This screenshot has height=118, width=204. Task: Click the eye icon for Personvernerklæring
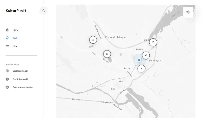(7, 87)
